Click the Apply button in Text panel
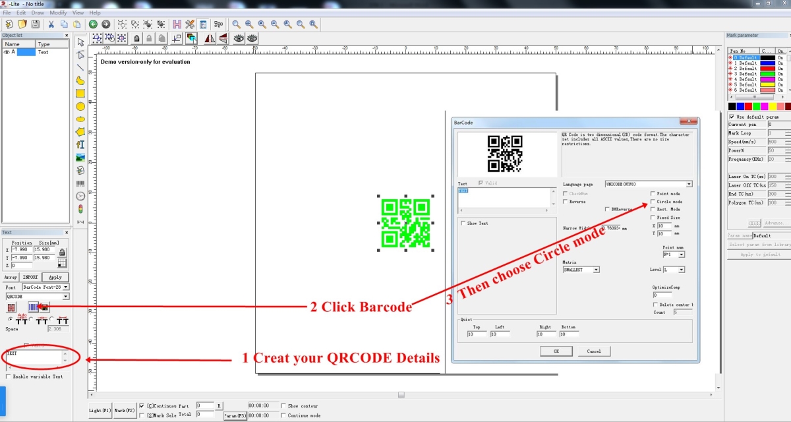The height and width of the screenshot is (422, 791). point(55,278)
